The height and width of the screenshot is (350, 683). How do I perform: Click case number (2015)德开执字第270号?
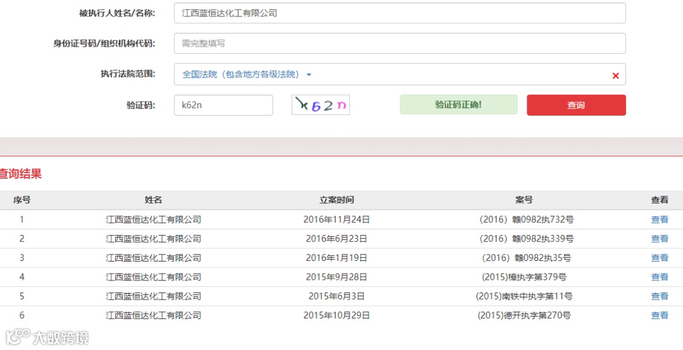(x=524, y=315)
